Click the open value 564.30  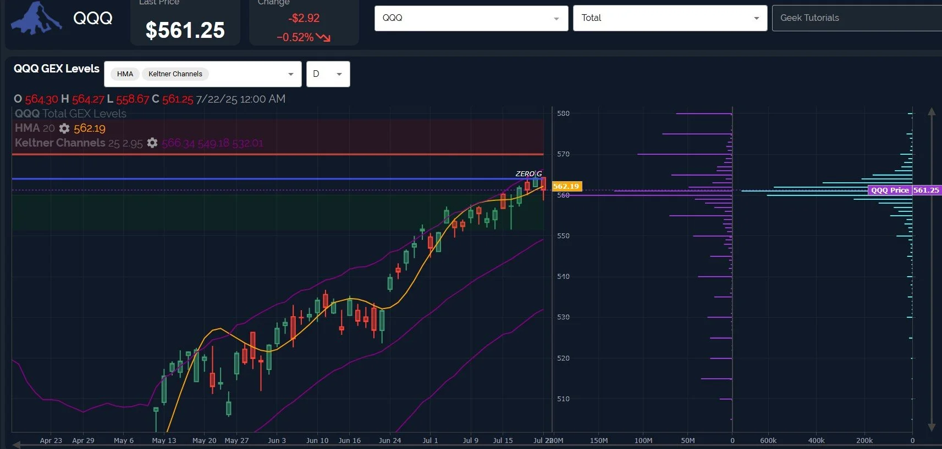(41, 99)
